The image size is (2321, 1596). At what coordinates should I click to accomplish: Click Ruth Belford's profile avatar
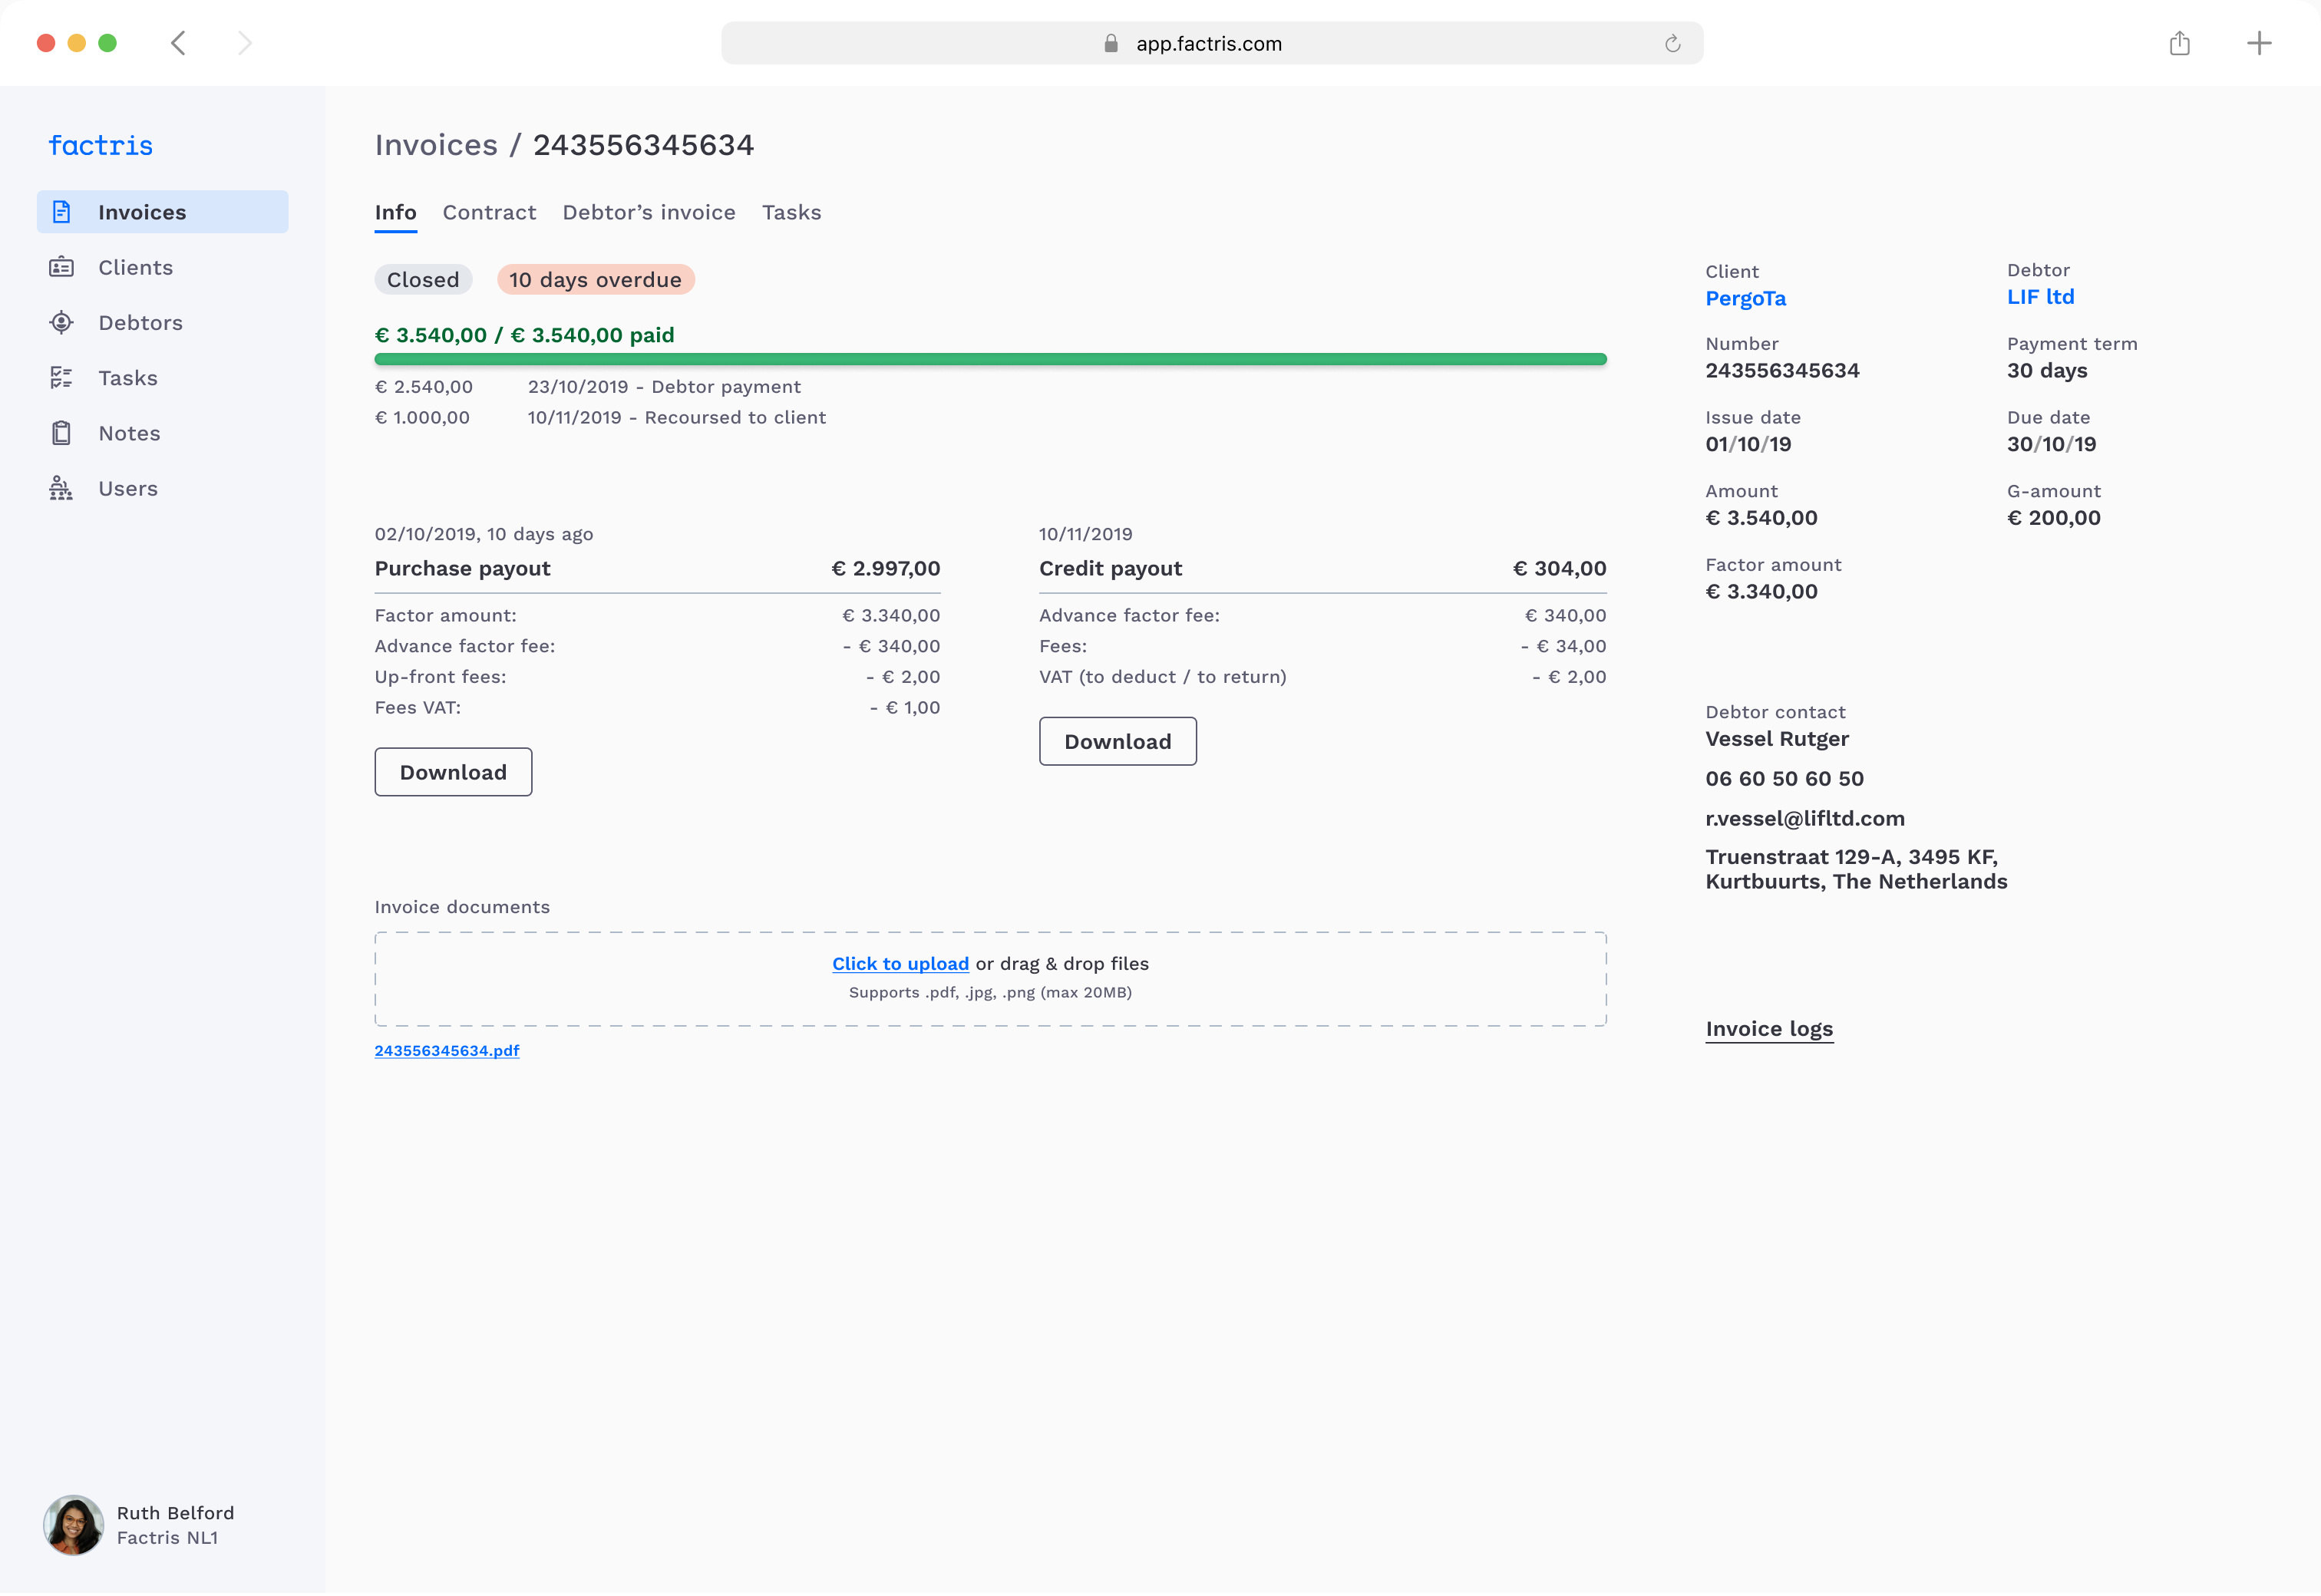(x=72, y=1524)
